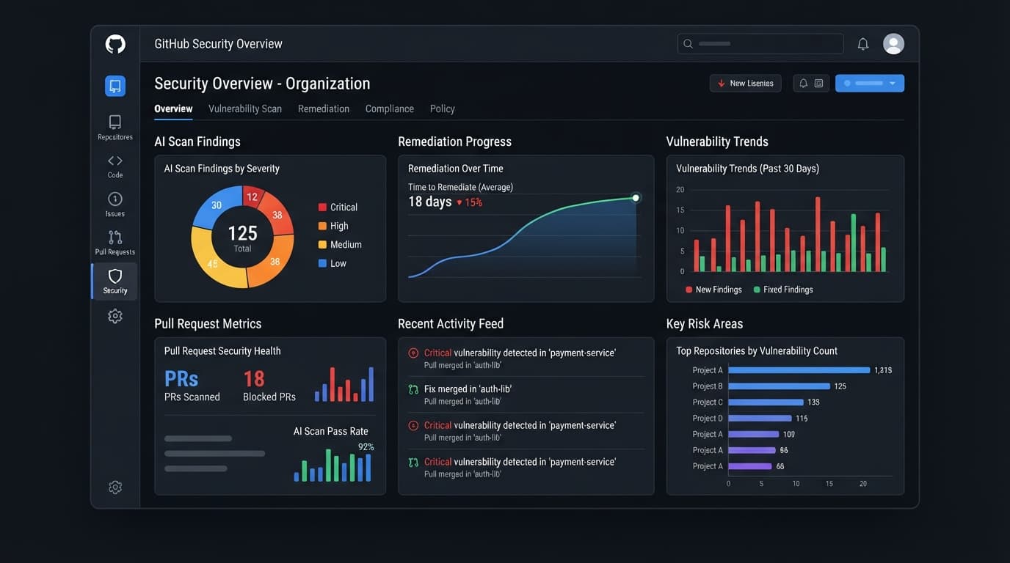Screen dimensions: 1010x563
Task: Click the GitHub logo icon
Action: tap(115, 44)
